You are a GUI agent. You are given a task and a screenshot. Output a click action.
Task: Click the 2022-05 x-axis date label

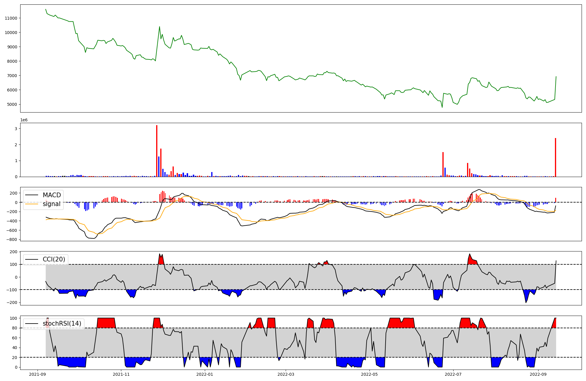tap(369, 374)
